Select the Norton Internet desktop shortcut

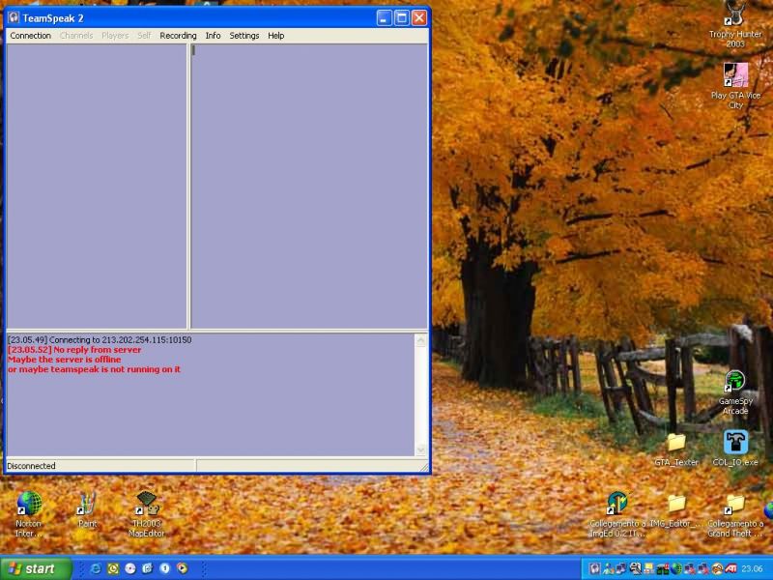29,514
